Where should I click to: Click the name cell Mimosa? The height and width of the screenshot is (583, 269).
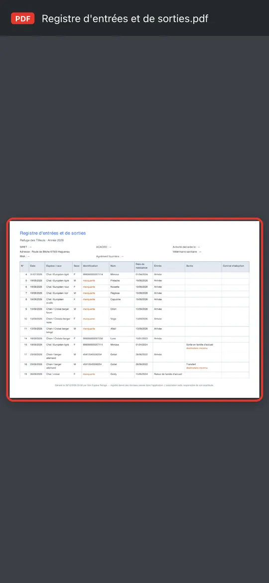(115, 345)
